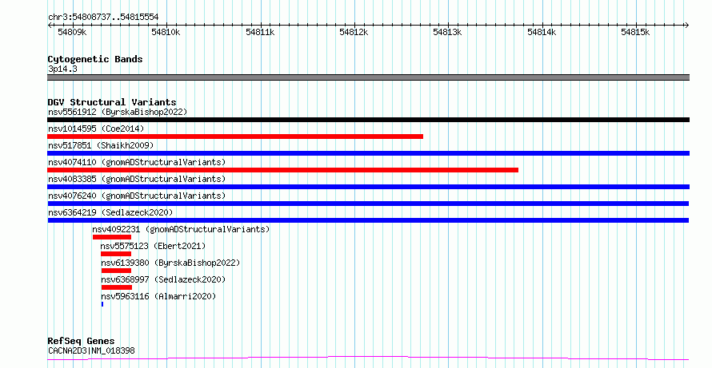Open nsv6368997 (Sedlazeck2020) label
The width and height of the screenshot is (712, 368).
coord(163,279)
